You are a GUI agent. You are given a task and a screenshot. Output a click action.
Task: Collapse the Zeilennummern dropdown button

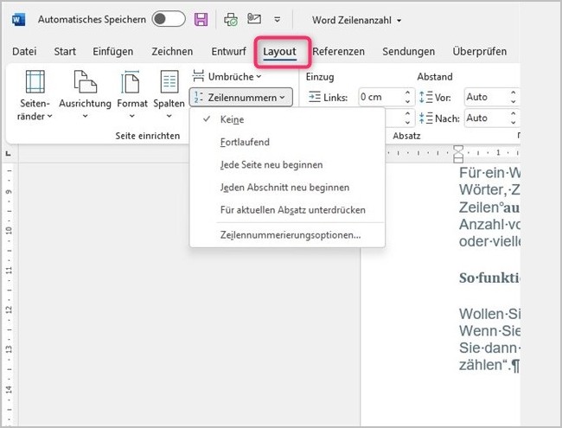click(x=240, y=97)
